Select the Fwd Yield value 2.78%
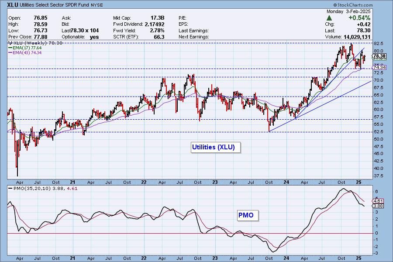Viewport: 393px width, 262px height. [x=157, y=30]
